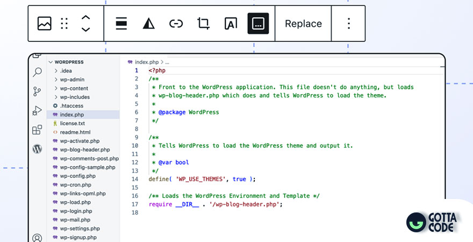The image size is (473, 242).
Task: Move block down with the down arrow
Action: [x=85, y=30]
